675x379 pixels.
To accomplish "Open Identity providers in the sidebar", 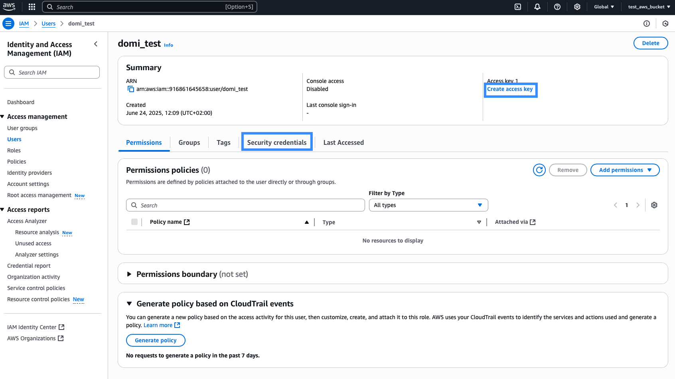I will pyautogui.click(x=30, y=173).
